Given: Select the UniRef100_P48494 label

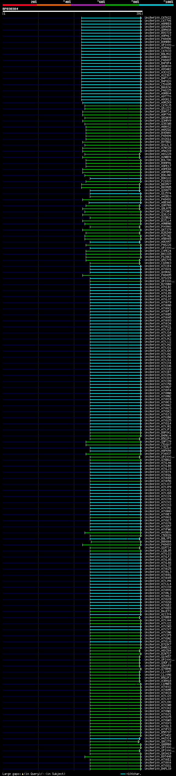Looking at the screenshot, I should [x=158, y=135].
